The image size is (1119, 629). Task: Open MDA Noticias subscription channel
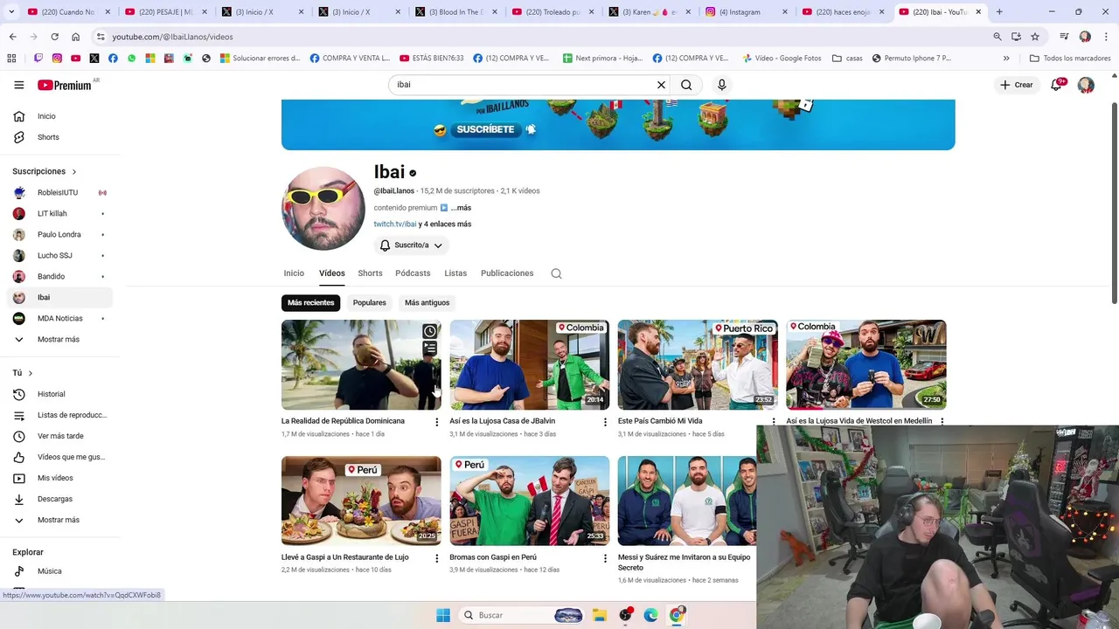pos(59,318)
